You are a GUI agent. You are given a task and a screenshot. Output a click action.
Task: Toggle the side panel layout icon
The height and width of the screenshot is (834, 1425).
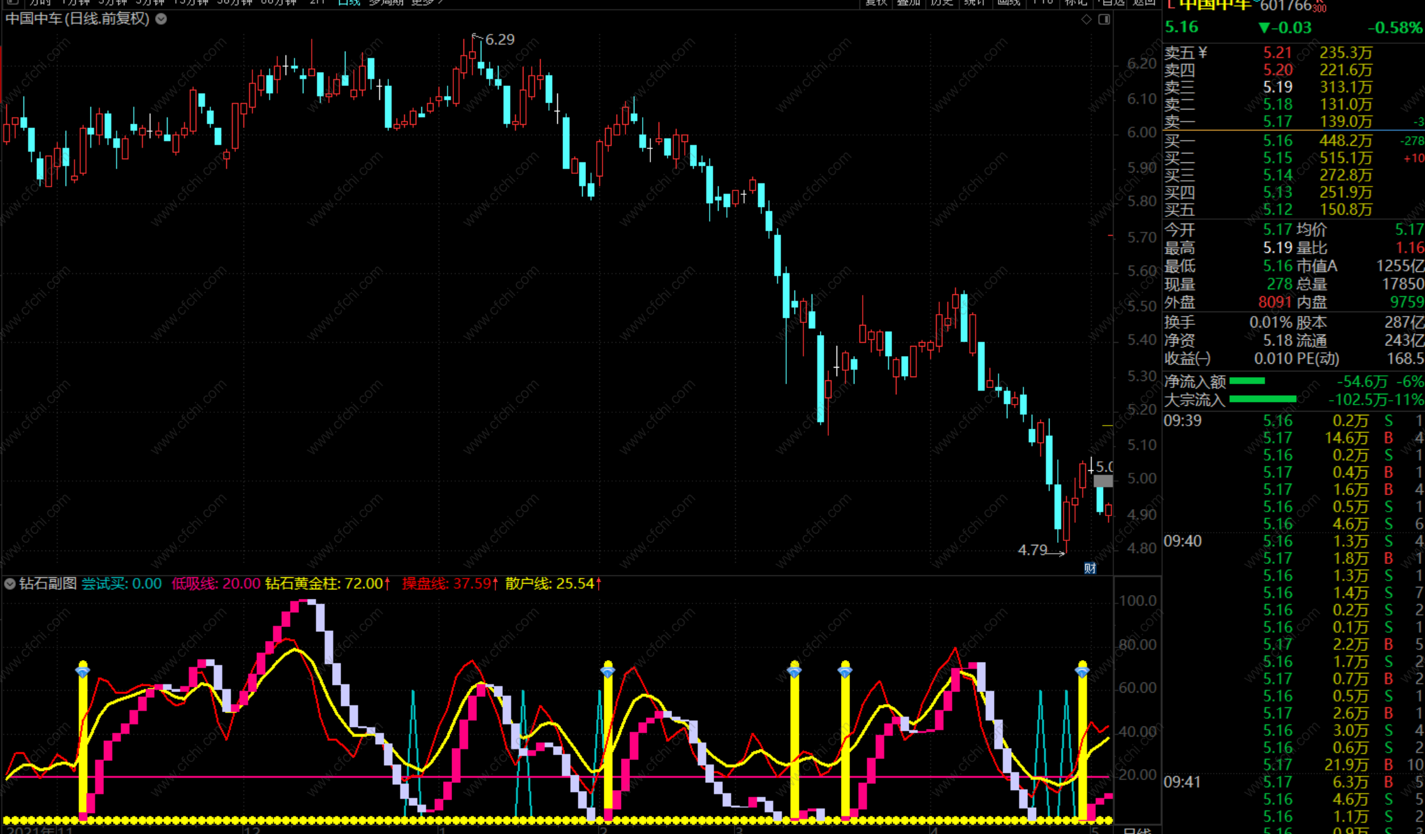pos(1104,20)
